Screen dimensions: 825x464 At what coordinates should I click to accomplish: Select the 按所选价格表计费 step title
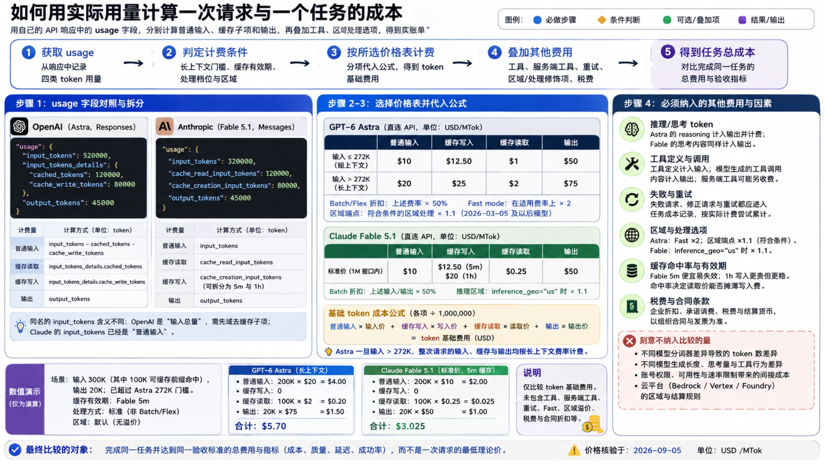391,52
